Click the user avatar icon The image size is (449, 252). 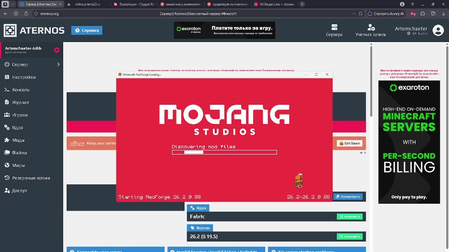[x=438, y=30]
